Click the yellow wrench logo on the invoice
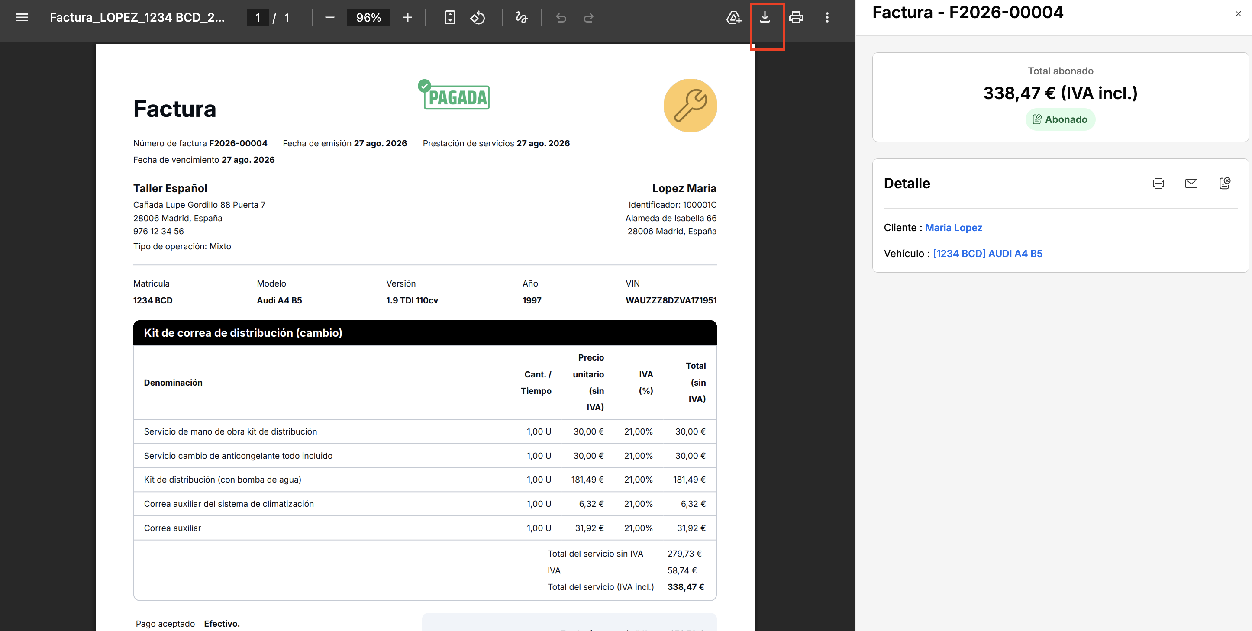1252x631 pixels. [690, 106]
